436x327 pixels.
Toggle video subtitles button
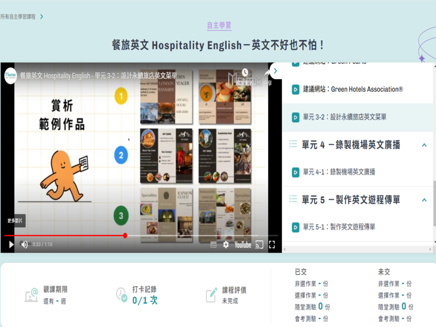[x=214, y=245]
